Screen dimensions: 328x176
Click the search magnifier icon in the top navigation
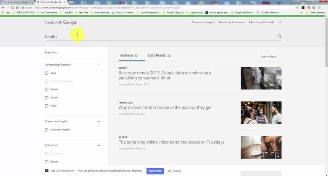[280, 22]
